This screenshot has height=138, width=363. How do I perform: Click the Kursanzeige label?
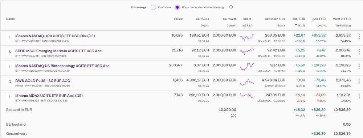coord(139,7)
